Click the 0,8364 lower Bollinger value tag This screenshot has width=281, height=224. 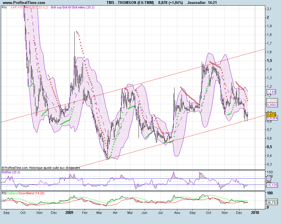pos(272,118)
